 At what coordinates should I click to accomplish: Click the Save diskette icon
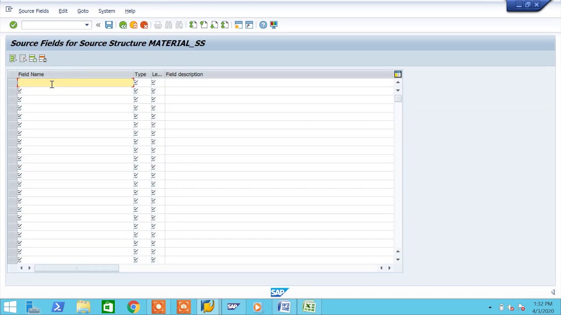(109, 25)
